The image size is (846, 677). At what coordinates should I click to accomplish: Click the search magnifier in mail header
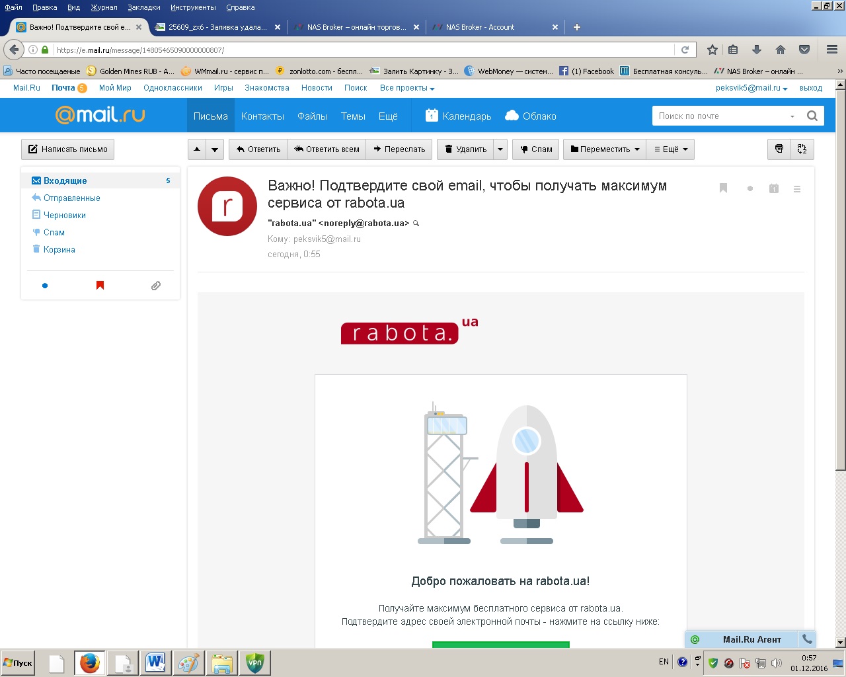click(x=812, y=116)
